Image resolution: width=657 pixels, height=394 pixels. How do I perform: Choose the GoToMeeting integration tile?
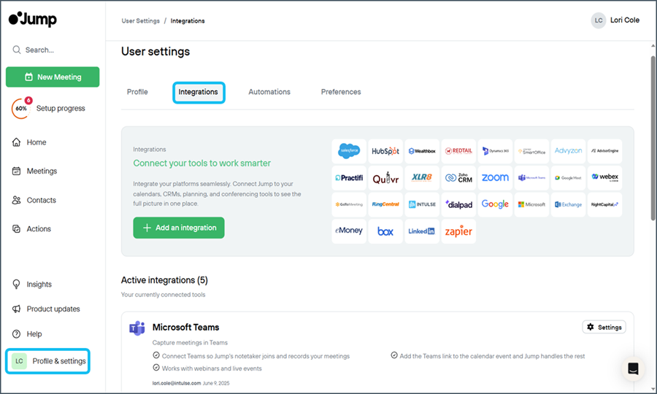tap(349, 205)
